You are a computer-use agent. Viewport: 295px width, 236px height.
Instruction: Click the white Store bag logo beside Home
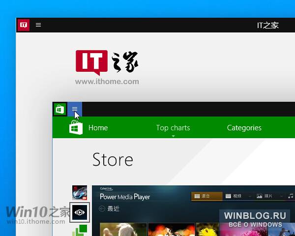coord(76,128)
